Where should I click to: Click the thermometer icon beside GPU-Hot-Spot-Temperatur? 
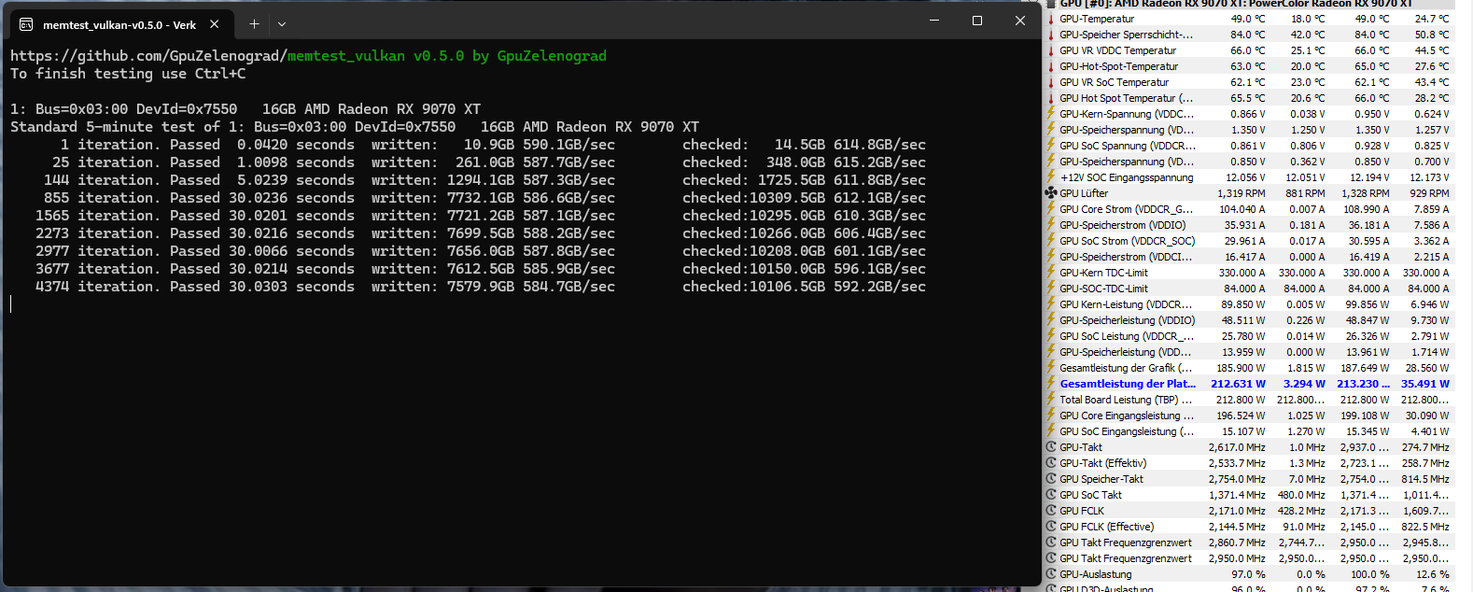click(x=1051, y=66)
